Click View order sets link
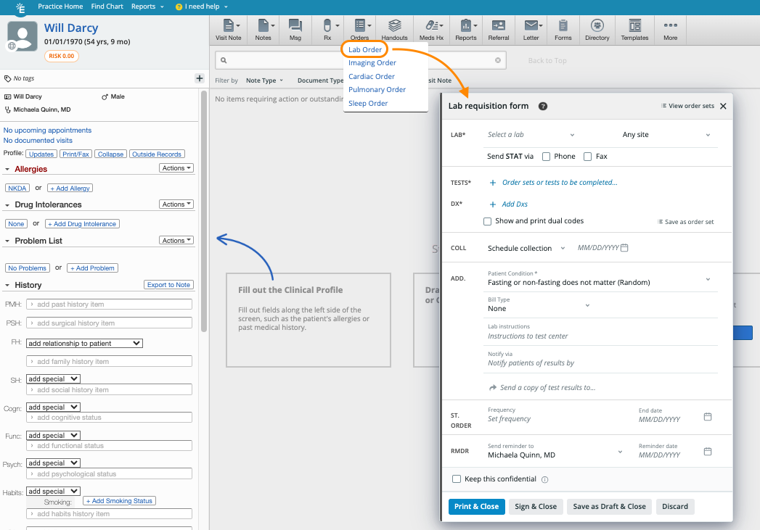This screenshot has height=530, width=760. point(687,106)
